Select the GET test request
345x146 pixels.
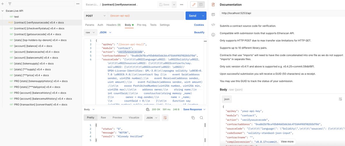[x=41, y=17]
